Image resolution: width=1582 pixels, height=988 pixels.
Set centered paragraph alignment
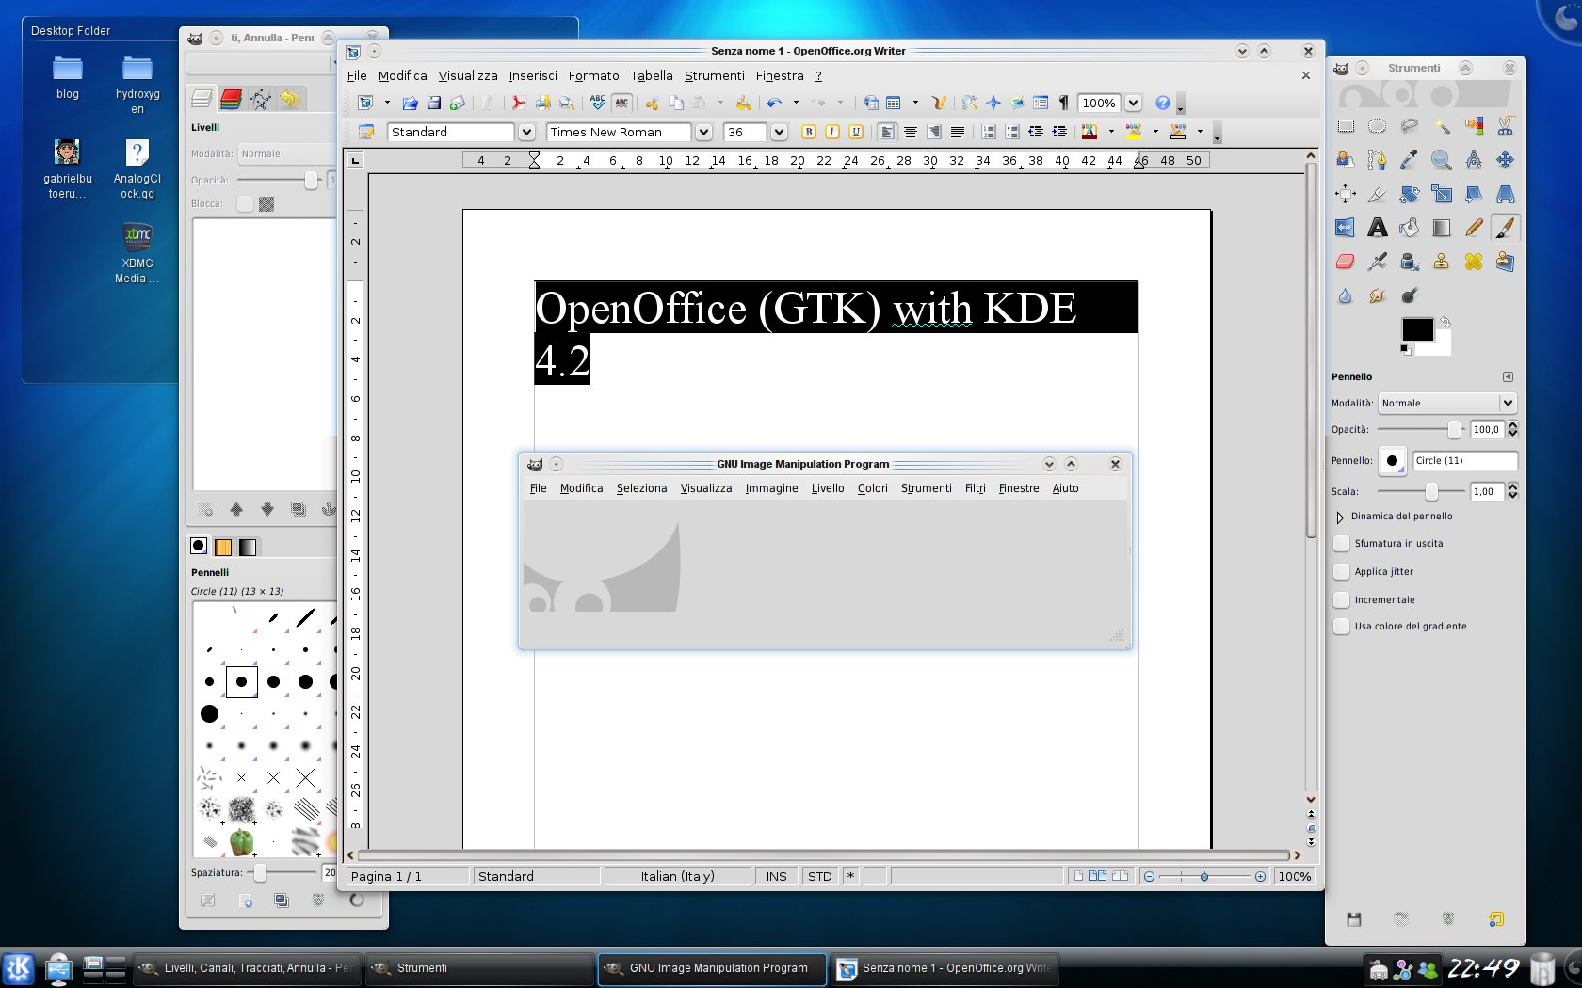911,132
